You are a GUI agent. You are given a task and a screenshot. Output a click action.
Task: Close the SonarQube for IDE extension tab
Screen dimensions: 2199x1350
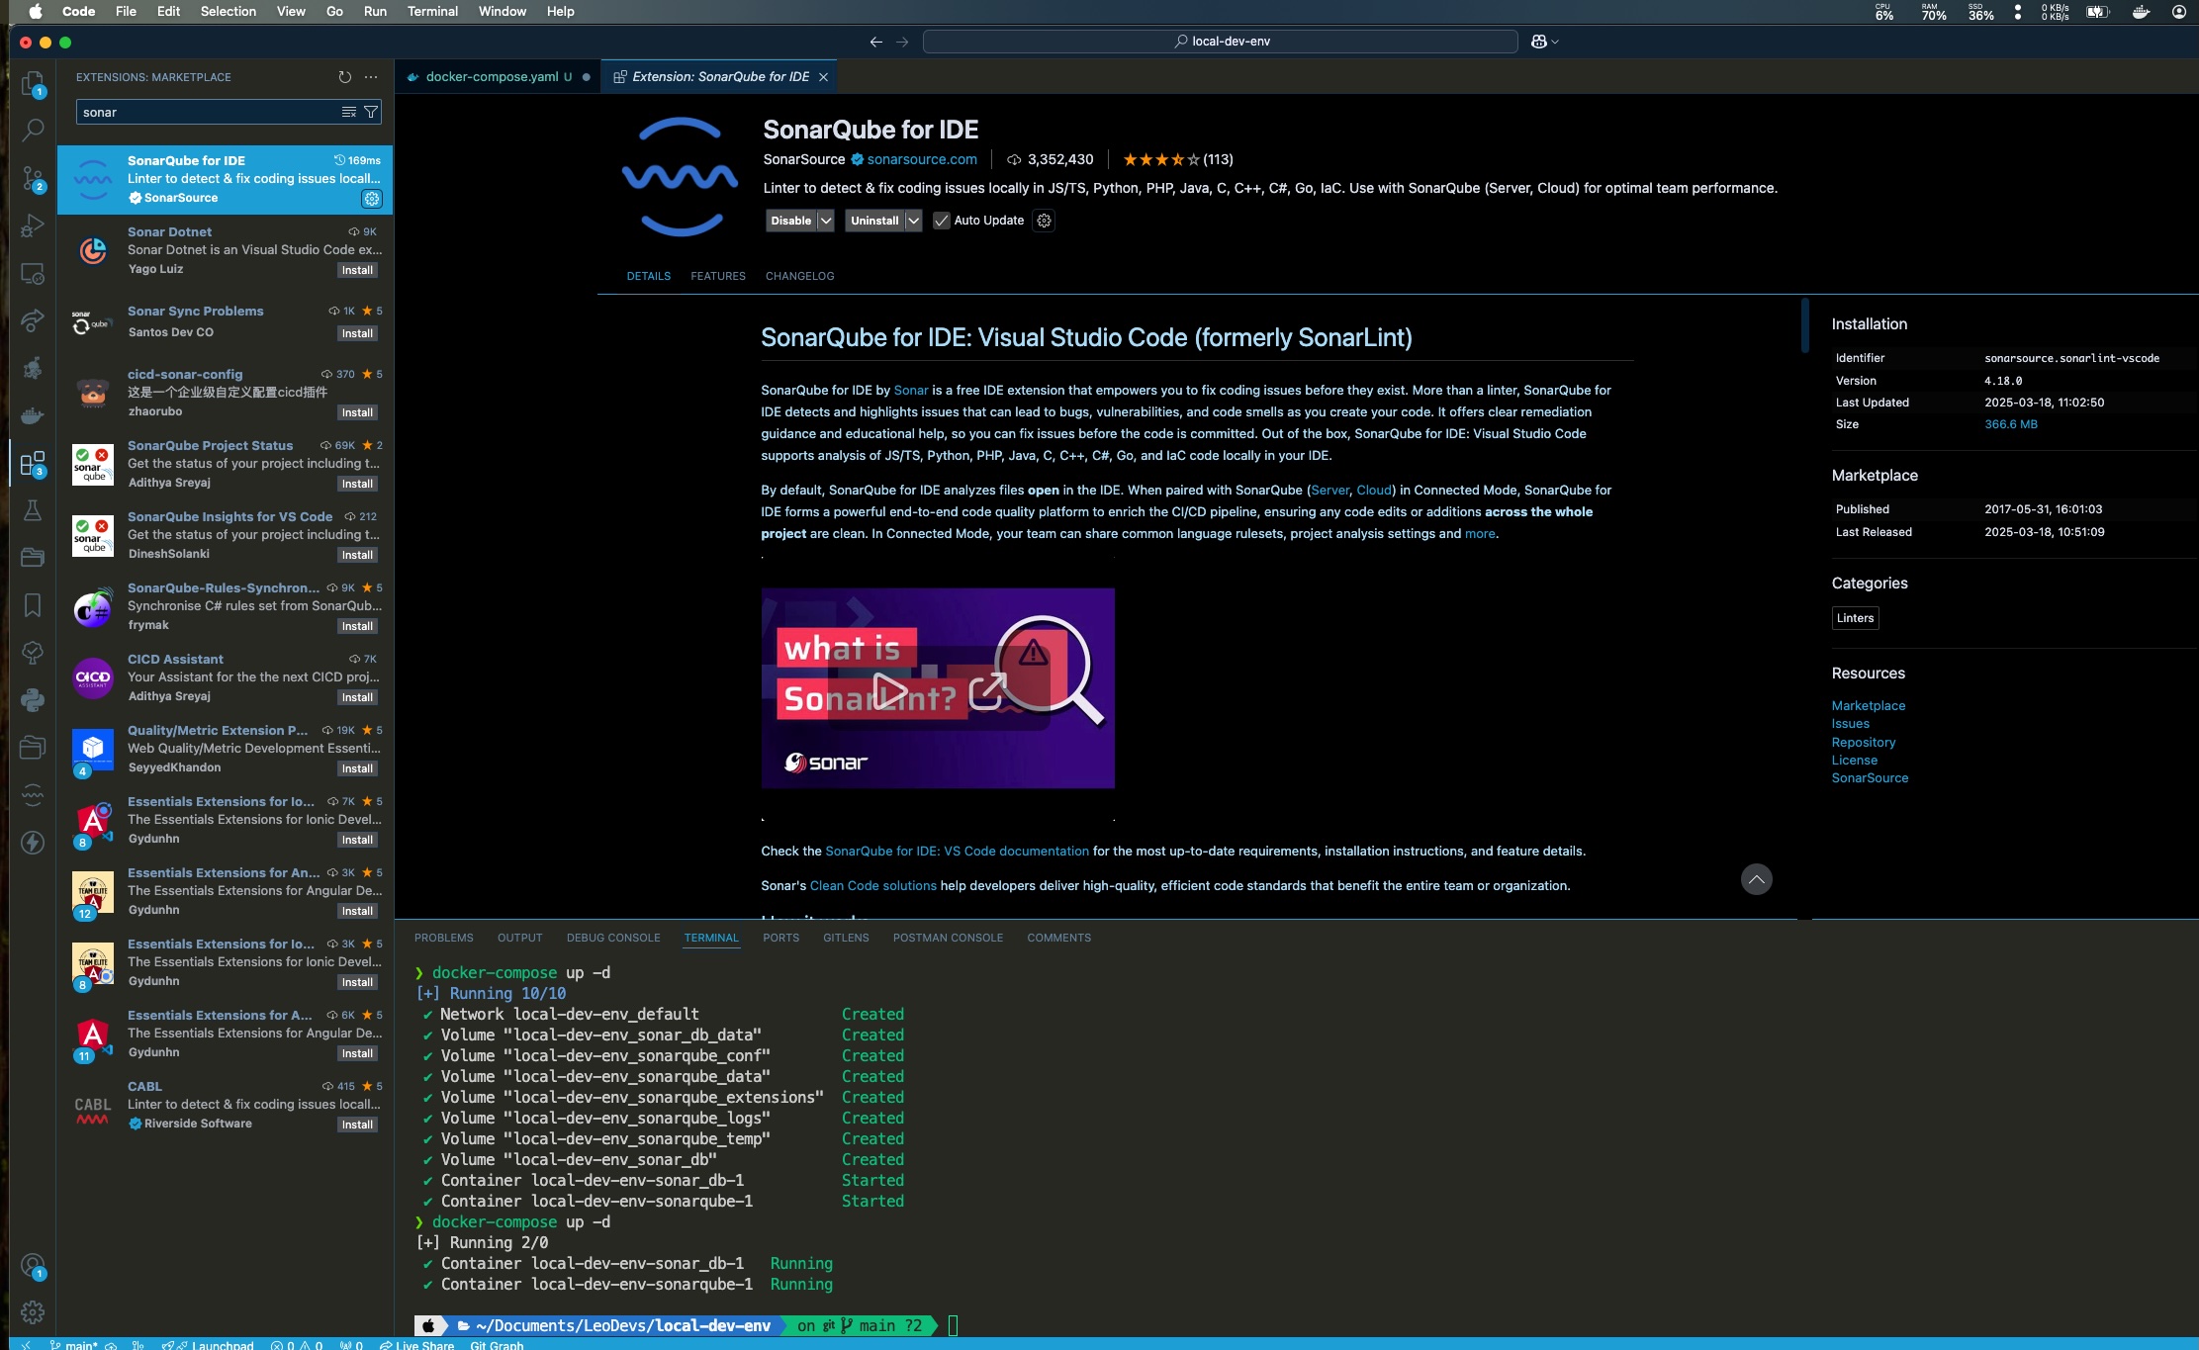click(823, 77)
